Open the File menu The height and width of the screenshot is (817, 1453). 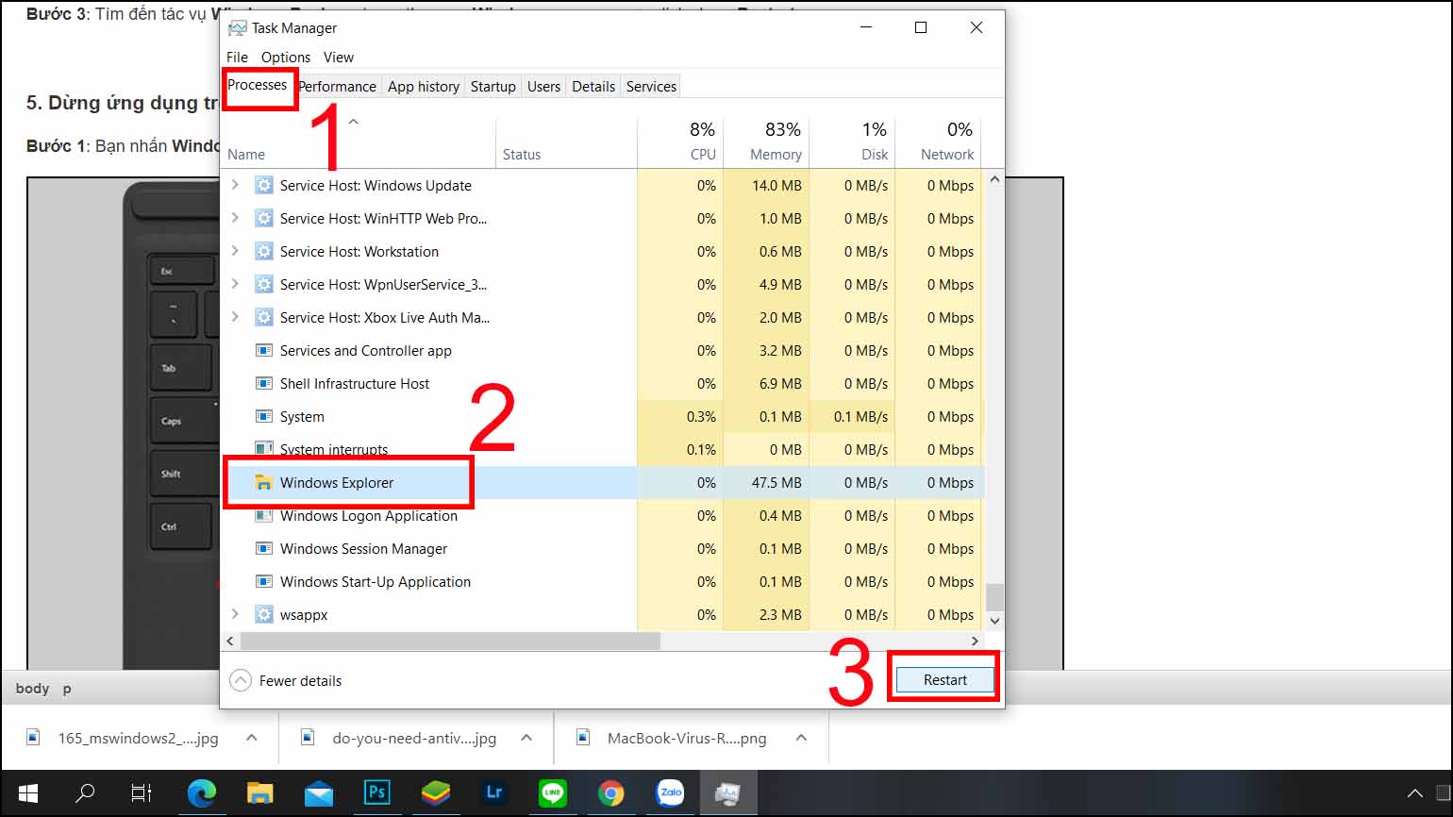coord(237,57)
